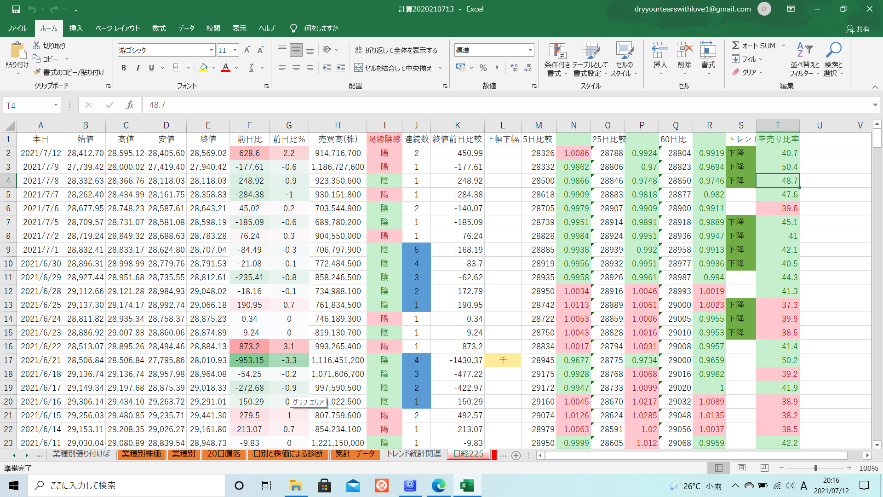883x497 pixels.
Task: Click the 共有 share button
Action: tap(858, 29)
